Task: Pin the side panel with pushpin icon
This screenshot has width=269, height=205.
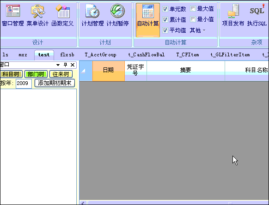Action: tap(65, 65)
